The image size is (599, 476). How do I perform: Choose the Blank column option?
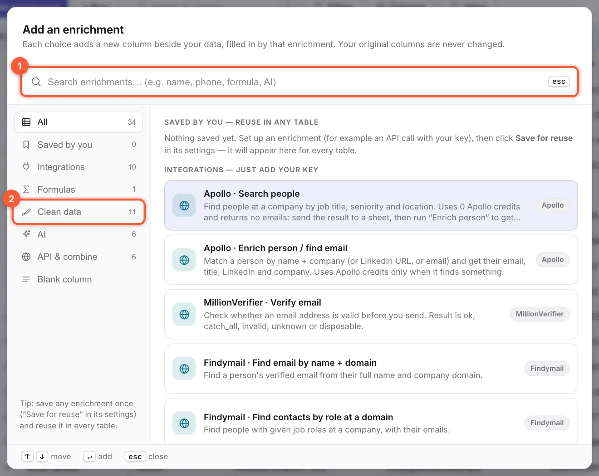[x=79, y=279]
